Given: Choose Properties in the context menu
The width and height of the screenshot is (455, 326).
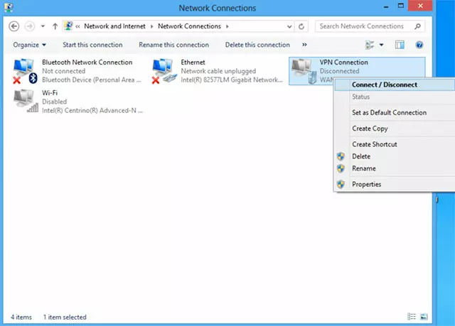Looking at the screenshot, I should pyautogui.click(x=366, y=184).
